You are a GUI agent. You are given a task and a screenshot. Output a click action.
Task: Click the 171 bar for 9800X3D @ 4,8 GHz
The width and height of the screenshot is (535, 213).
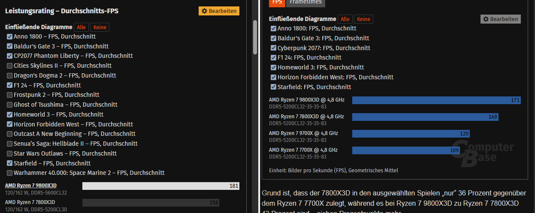tap(436, 100)
